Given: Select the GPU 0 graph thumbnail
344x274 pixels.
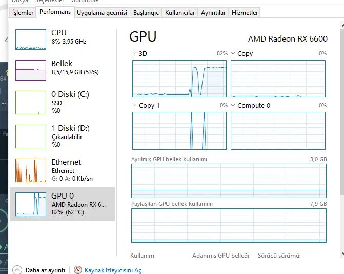Looking at the screenshot, I should tap(31, 204).
